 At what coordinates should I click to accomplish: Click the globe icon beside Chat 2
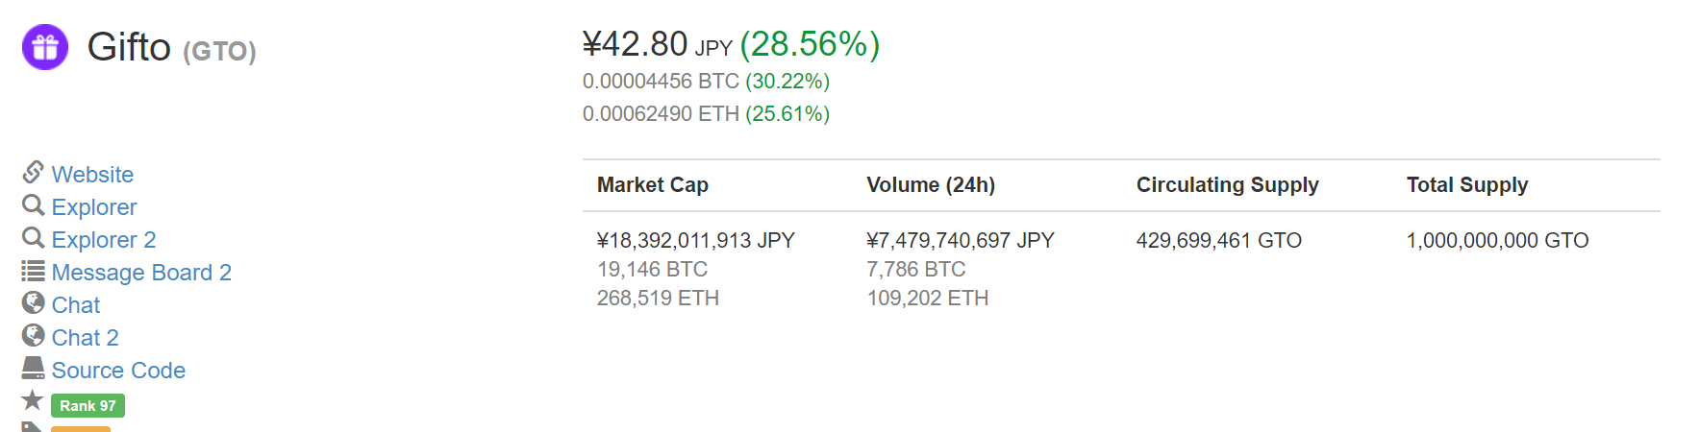pyautogui.click(x=33, y=336)
